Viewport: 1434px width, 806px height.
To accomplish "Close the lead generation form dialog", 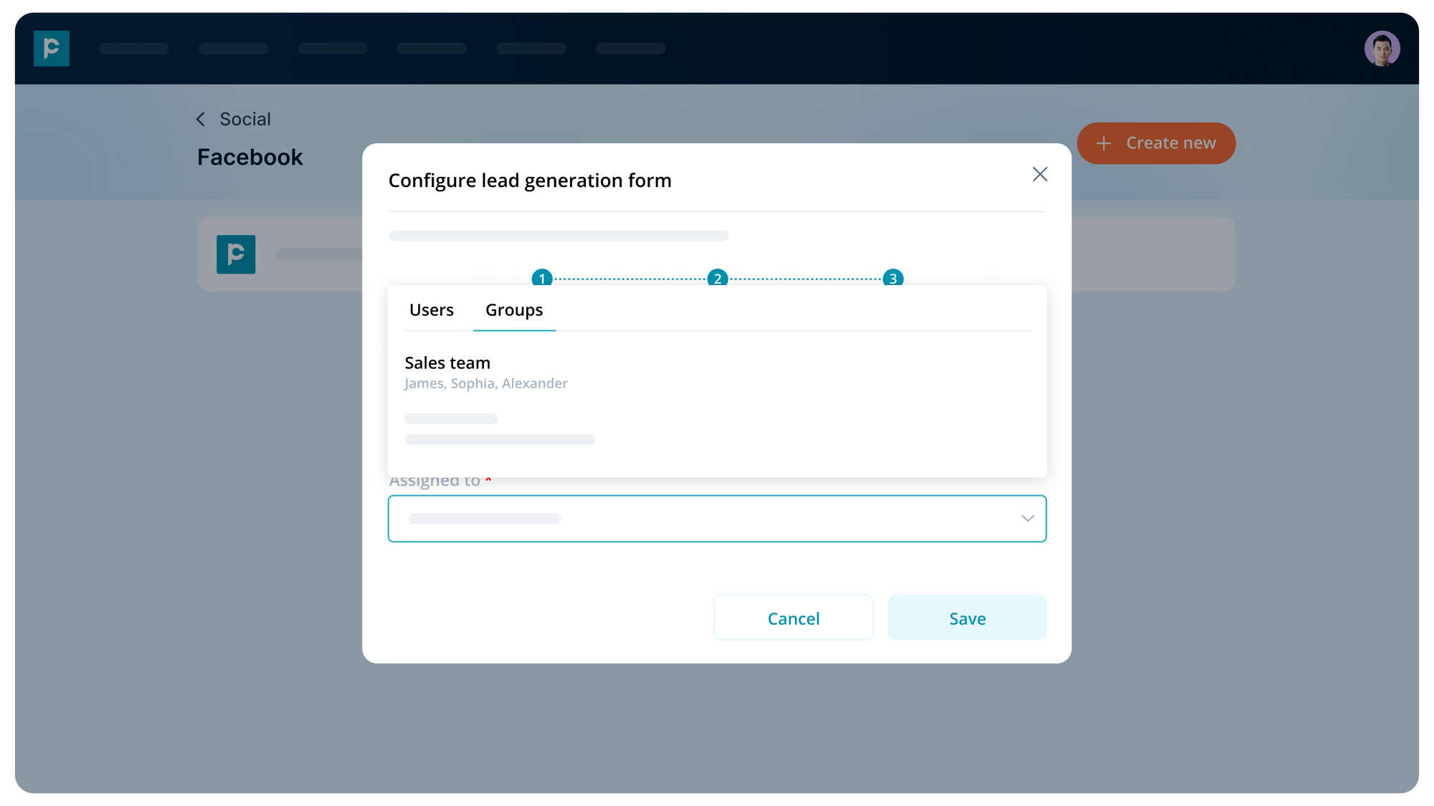I will coord(1040,174).
